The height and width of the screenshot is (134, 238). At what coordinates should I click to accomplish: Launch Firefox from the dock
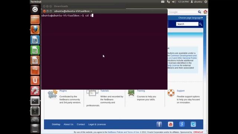coord(35,30)
